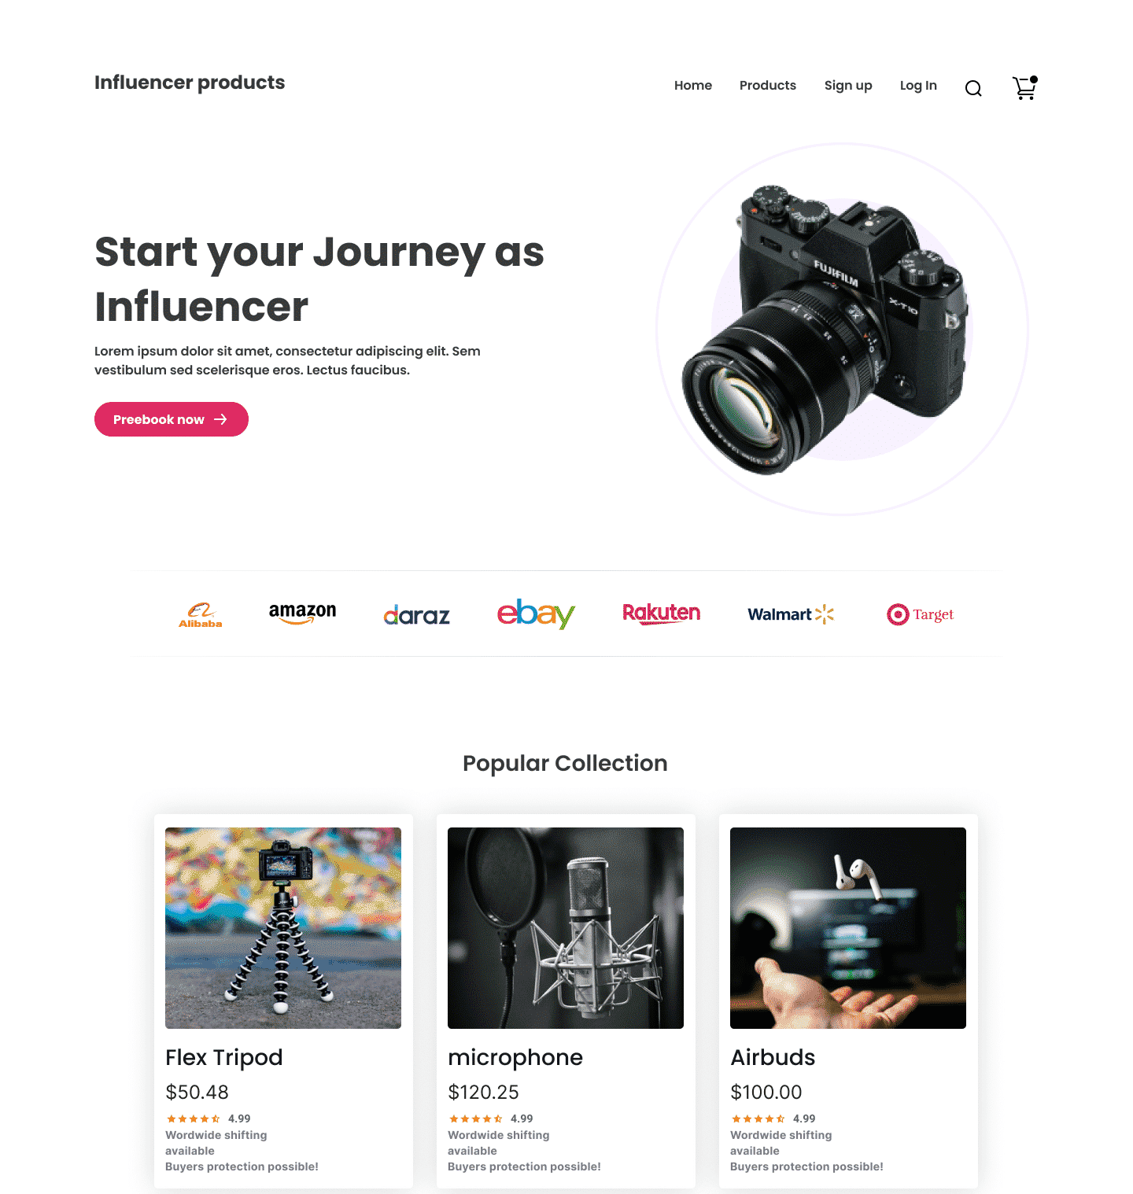Click the Alibaba brand logo
The width and height of the screenshot is (1133, 1194).
[201, 615]
